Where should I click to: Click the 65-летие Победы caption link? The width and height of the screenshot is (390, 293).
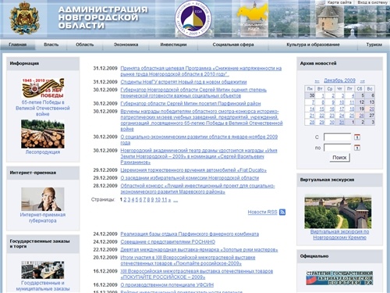point(43,108)
